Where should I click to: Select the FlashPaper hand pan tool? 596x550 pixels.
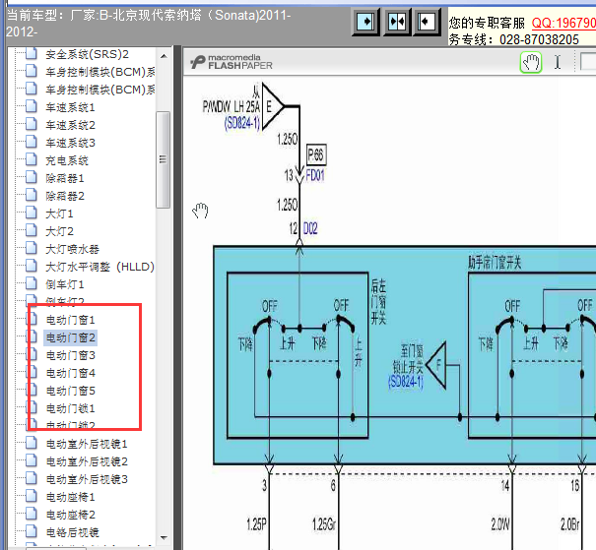[531, 62]
